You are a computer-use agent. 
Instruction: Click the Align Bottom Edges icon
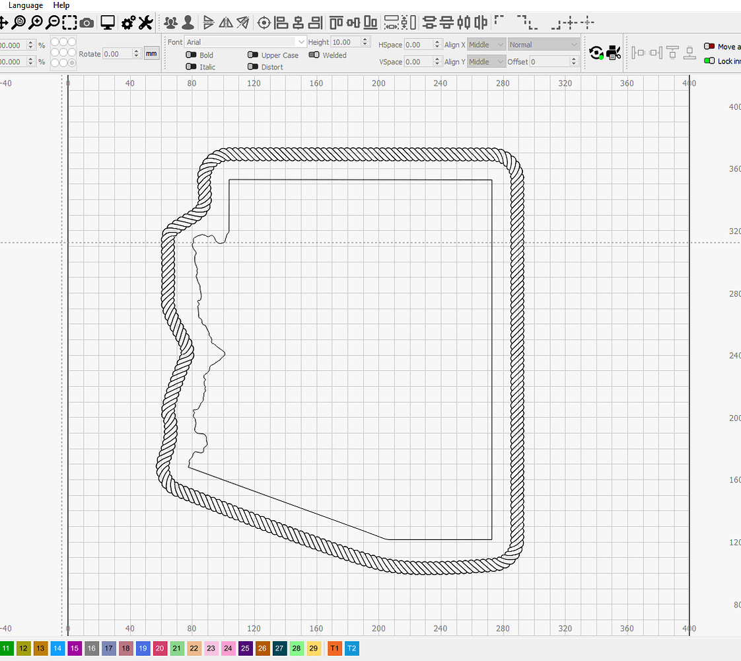pos(370,22)
